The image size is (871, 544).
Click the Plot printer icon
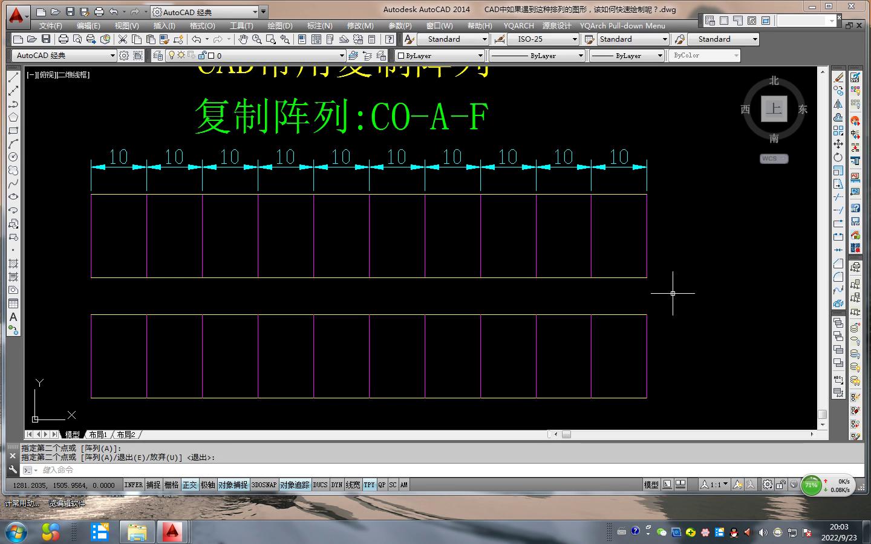click(63, 39)
